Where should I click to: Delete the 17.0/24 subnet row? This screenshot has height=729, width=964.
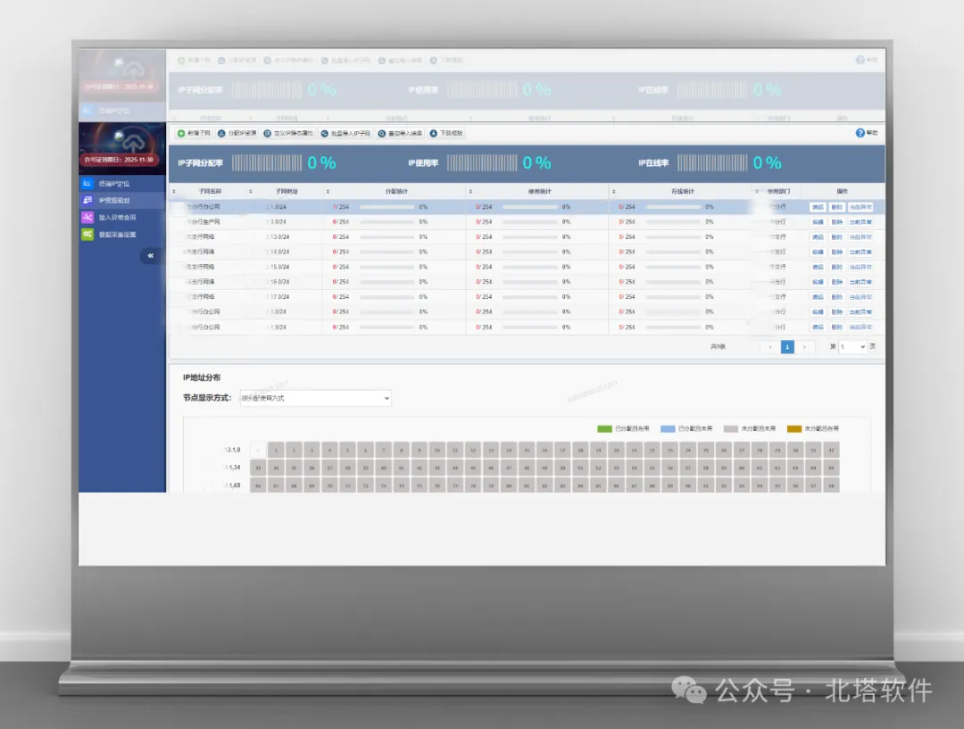(x=836, y=297)
